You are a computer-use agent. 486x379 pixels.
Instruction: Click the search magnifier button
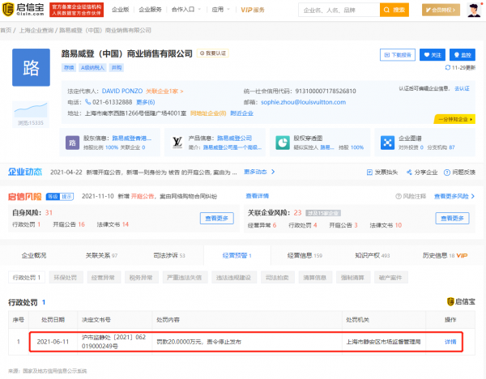pyautogui.click(x=394, y=10)
